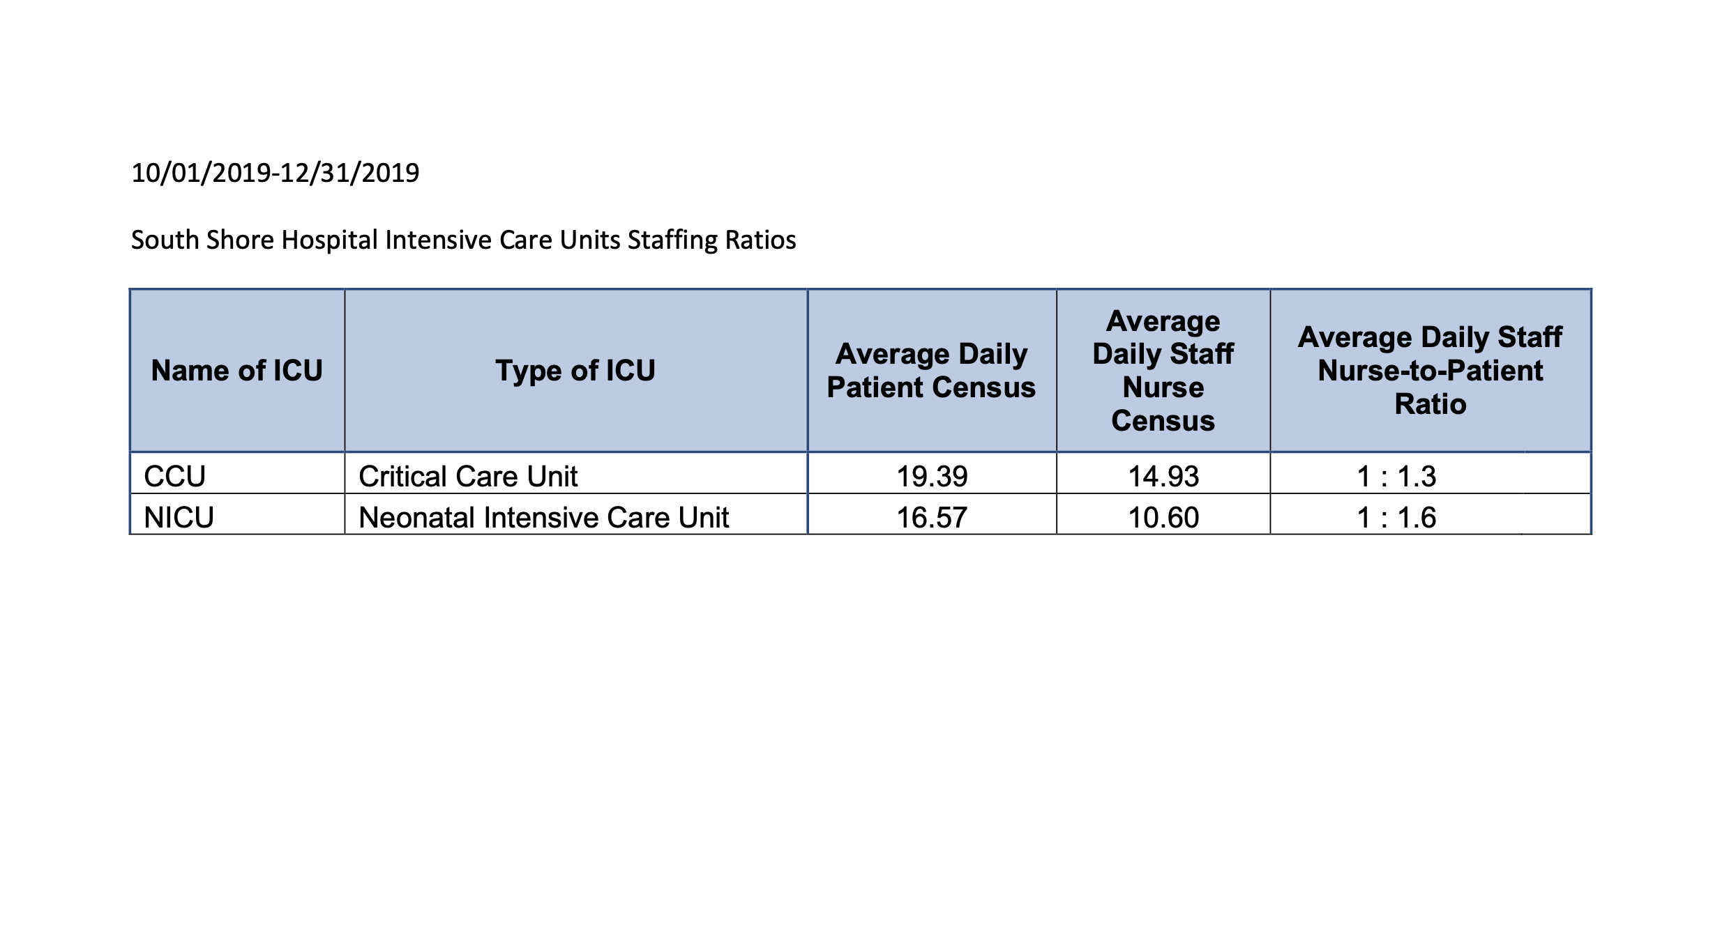Select the CCU name cell
Screen dimensions: 1713x938
[x=175, y=477]
